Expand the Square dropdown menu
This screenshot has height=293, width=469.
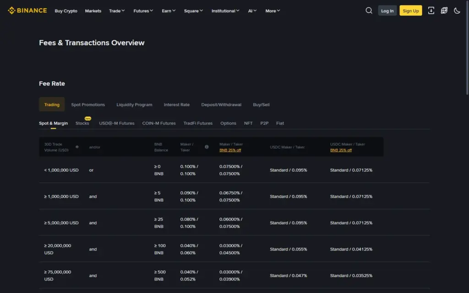point(193,11)
